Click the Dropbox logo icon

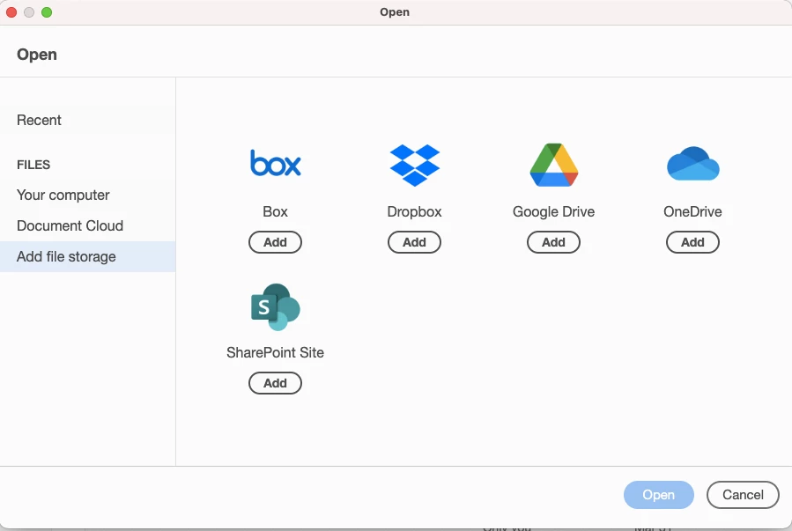click(415, 165)
